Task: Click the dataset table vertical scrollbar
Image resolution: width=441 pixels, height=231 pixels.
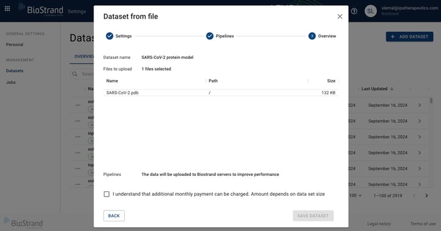Action: tap(431, 100)
